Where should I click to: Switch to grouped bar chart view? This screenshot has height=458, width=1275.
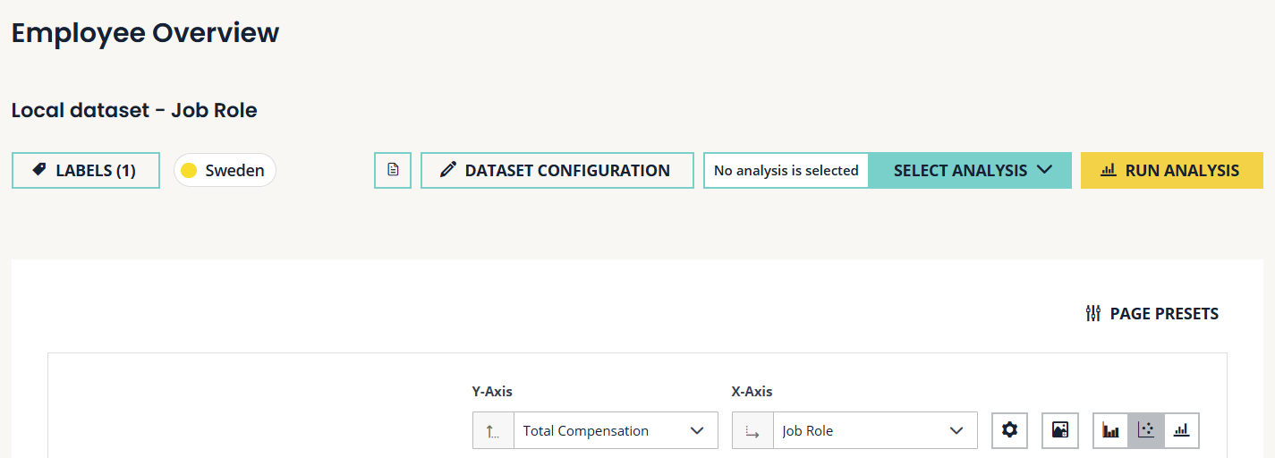(1111, 430)
